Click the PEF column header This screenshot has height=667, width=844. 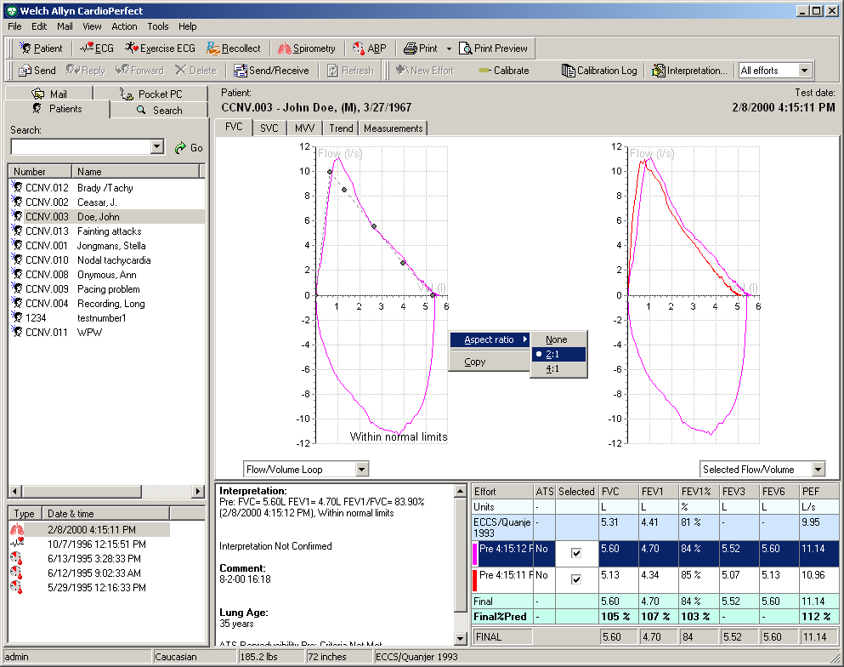819,492
